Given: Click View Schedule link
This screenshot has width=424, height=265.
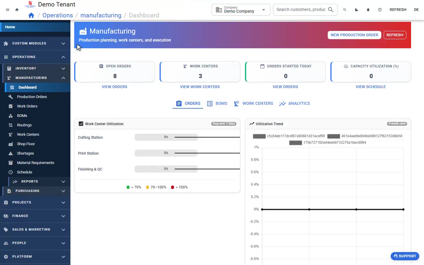Looking at the screenshot, I should [x=371, y=87].
